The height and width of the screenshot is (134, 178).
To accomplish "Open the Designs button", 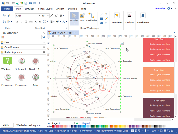I will pyautogui.click(x=129, y=20).
